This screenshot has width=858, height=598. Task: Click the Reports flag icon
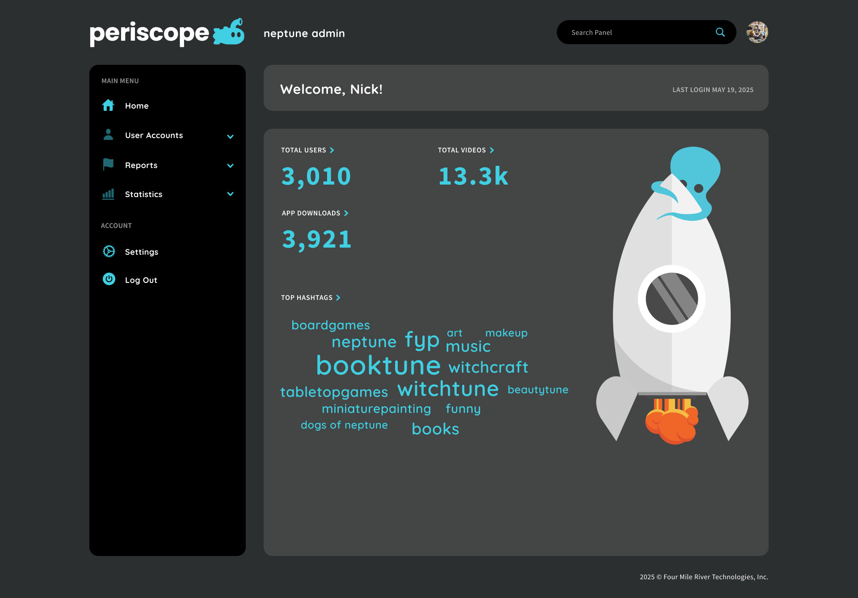(x=108, y=164)
